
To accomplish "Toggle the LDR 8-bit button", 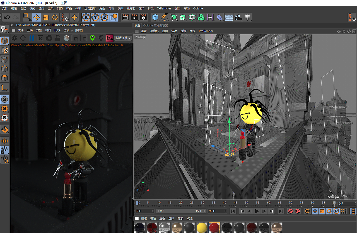I will [110, 38].
